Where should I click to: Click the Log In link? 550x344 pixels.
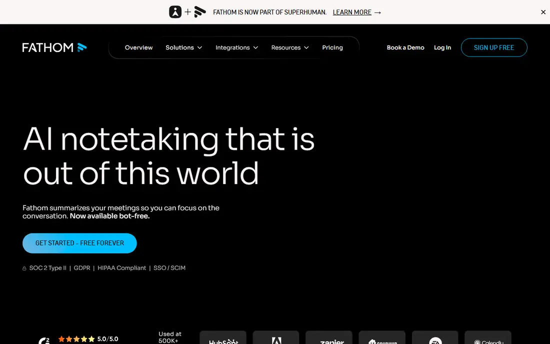coord(442,47)
